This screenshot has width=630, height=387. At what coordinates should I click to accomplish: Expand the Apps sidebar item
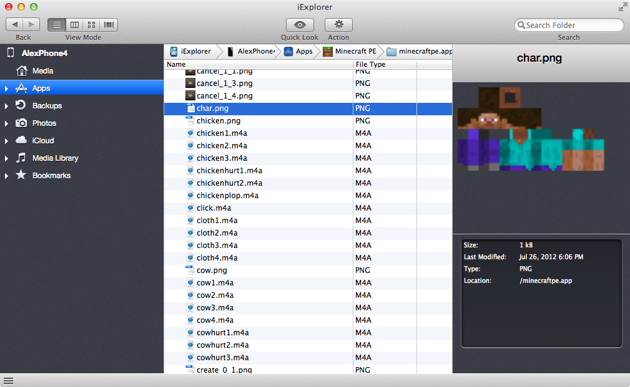point(6,88)
